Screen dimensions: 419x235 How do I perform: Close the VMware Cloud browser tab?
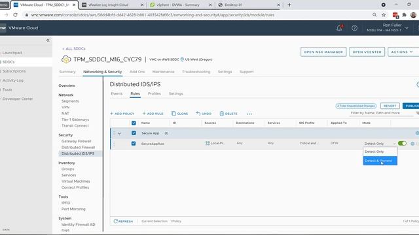point(74,5)
